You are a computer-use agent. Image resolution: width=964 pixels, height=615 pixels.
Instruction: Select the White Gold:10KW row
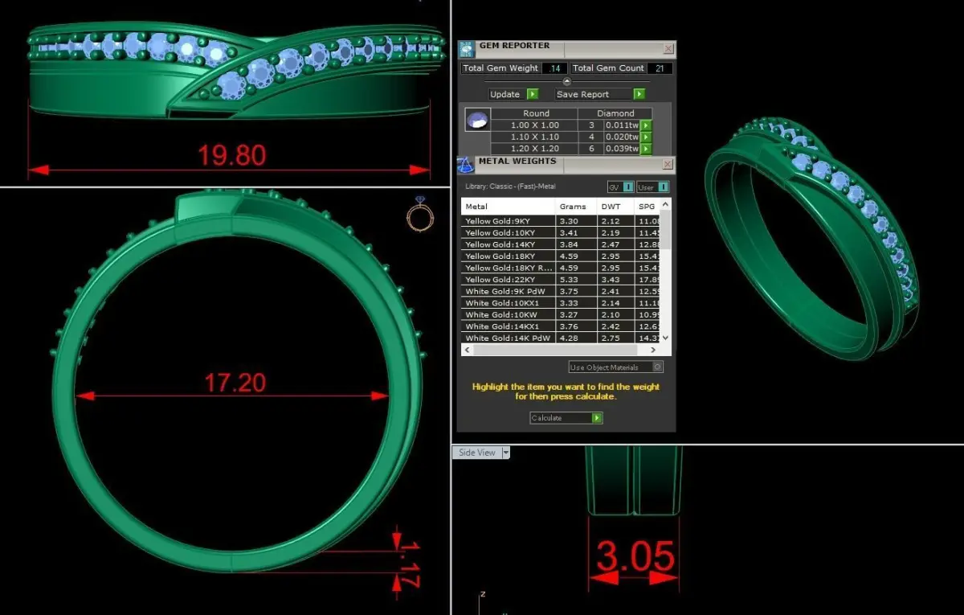pos(561,315)
